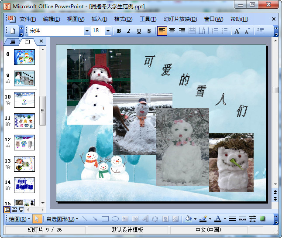This screenshot has height=238, width=282.
Task: Open the 帮助(H) menu
Action: pyautogui.click(x=239, y=19)
